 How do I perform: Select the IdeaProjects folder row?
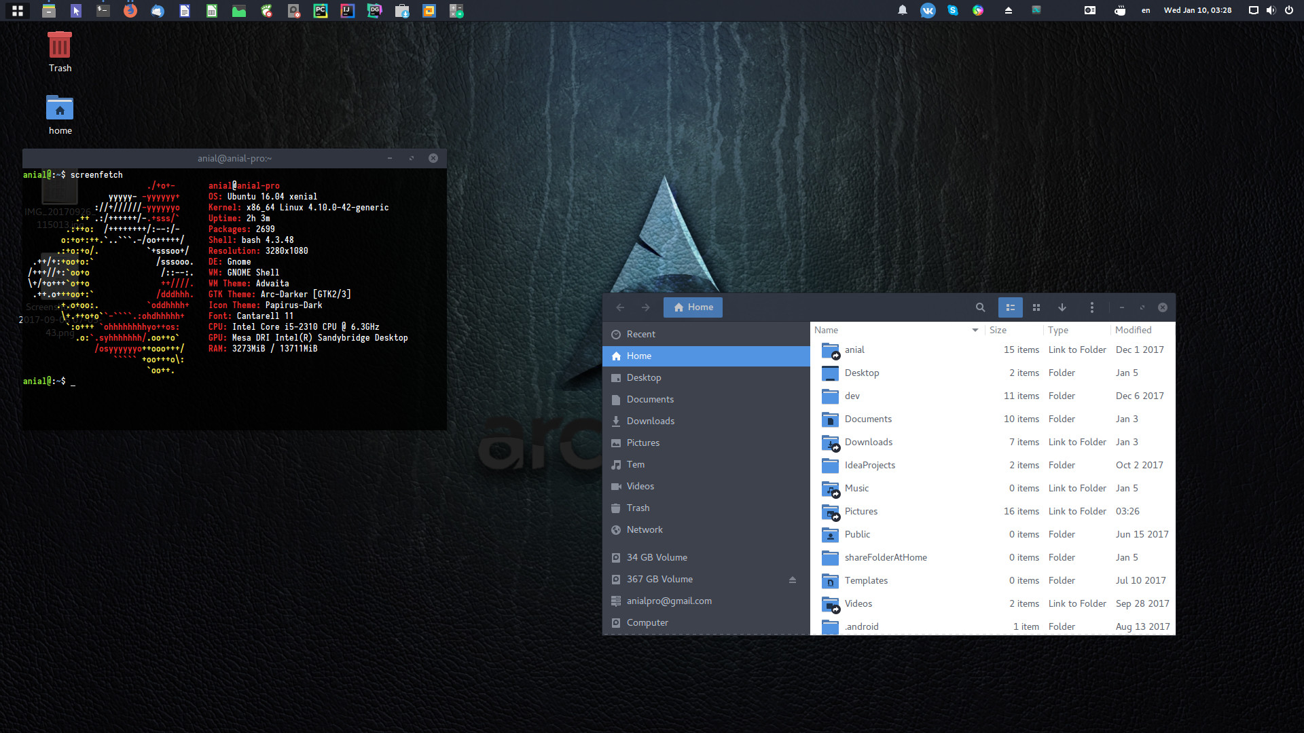993,466
